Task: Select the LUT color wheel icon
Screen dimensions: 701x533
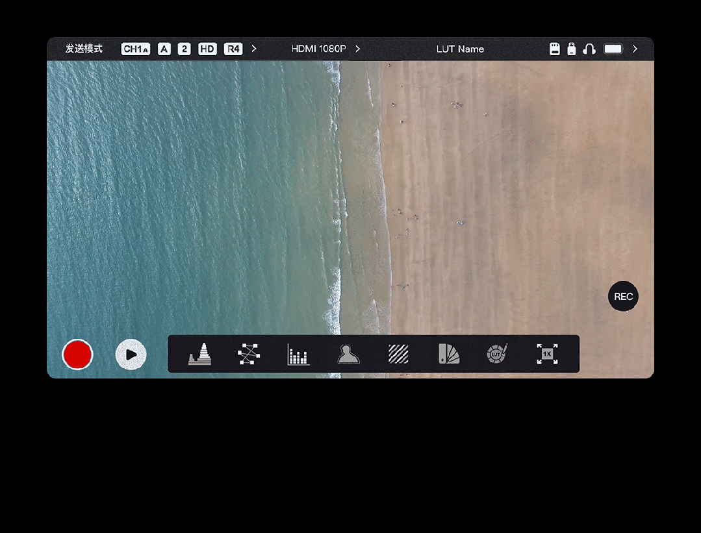Action: pyautogui.click(x=497, y=354)
